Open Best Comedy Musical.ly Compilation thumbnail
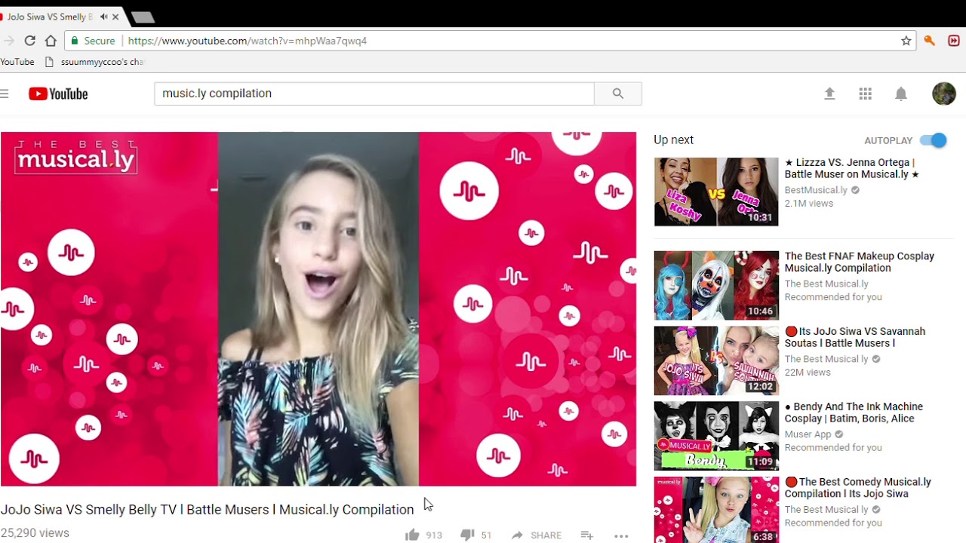 [716, 510]
